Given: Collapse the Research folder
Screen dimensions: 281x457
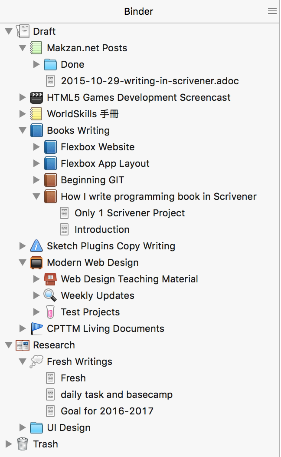Looking at the screenshot, I should coord(9,345).
